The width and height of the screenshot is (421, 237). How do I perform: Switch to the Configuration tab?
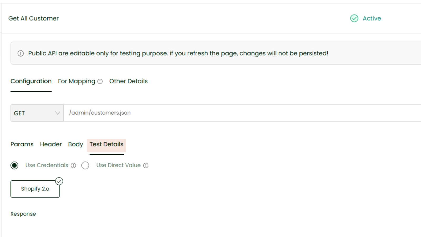point(31,81)
